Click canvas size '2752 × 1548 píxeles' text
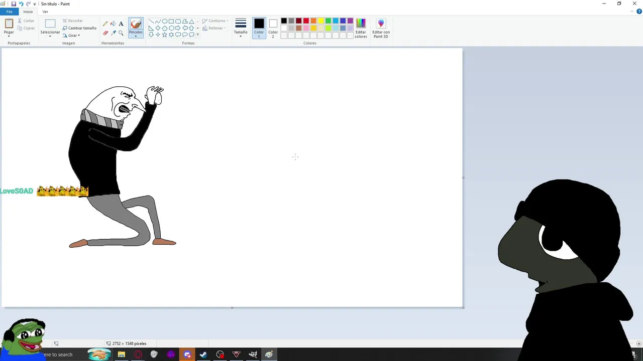This screenshot has height=361, width=643. 130,343
